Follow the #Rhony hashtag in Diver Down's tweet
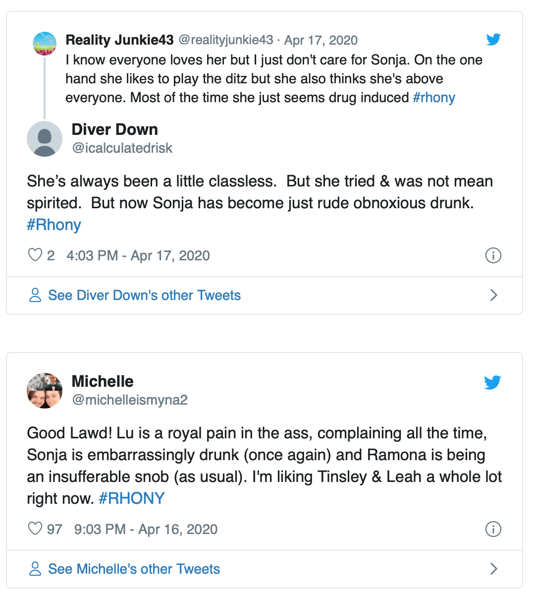This screenshot has height=596, width=533. 54,225
